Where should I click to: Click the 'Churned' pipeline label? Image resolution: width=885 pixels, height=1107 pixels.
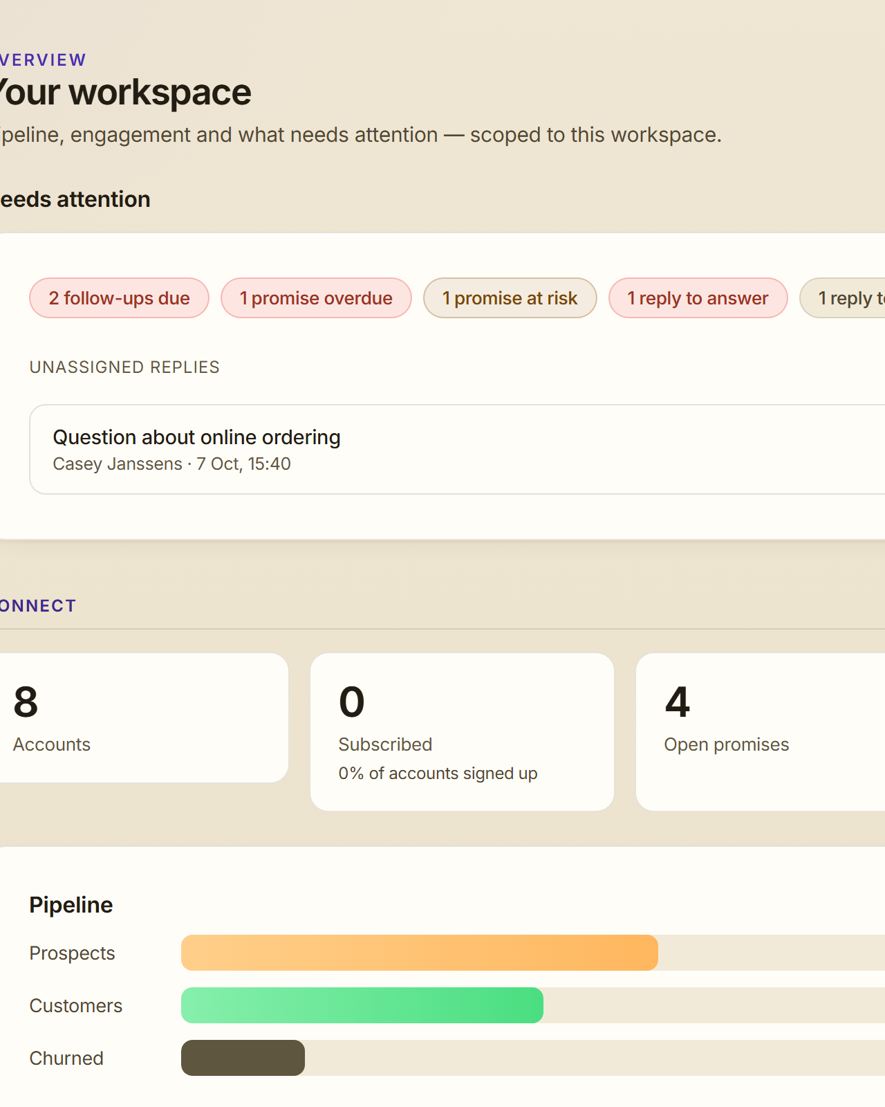[66, 1059]
